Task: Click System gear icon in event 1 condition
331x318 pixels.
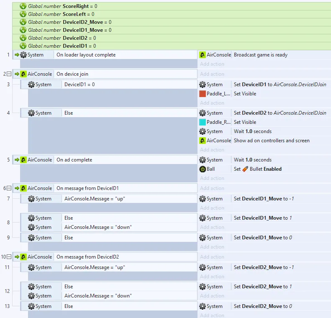Action: pyautogui.click(x=23, y=55)
